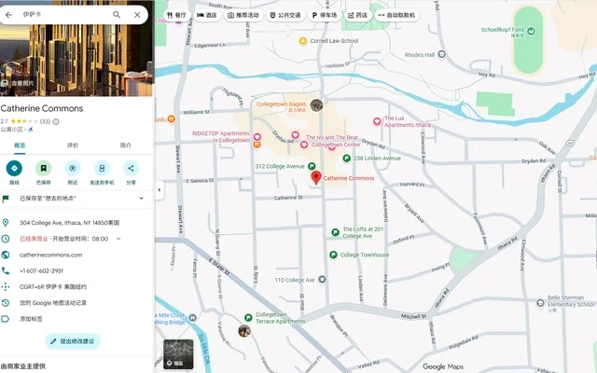The height and width of the screenshot is (373, 597).
Task: Click the 分享 share icon
Action: [132, 169]
